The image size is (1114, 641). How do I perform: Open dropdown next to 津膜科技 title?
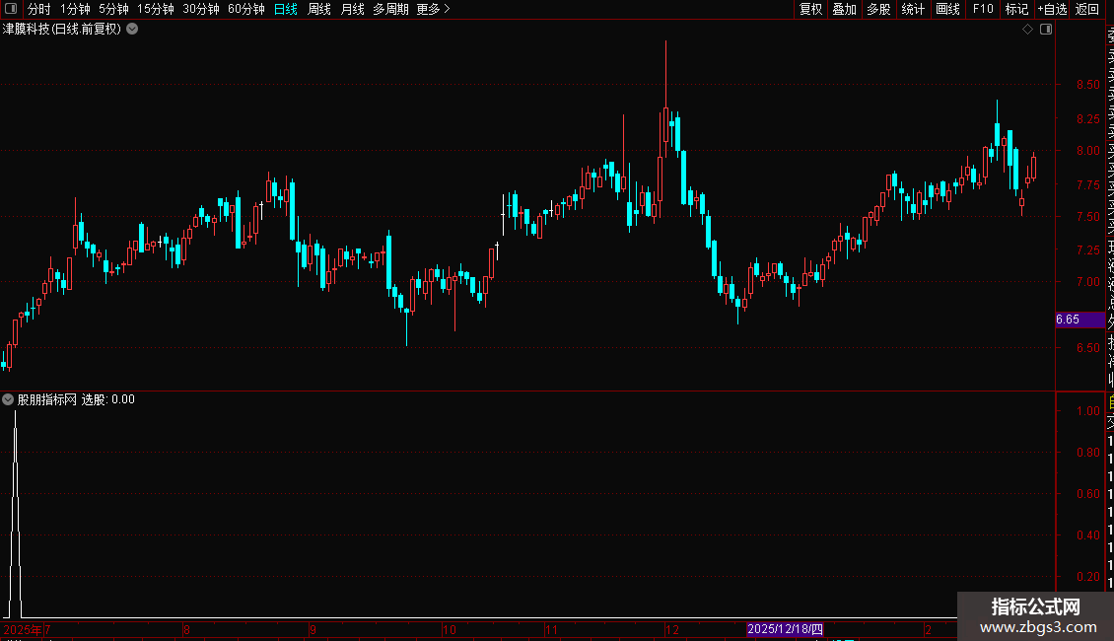click(x=132, y=30)
